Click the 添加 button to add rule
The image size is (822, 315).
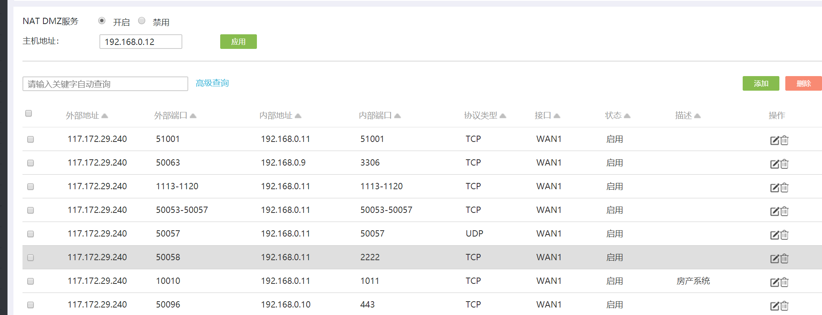point(760,84)
